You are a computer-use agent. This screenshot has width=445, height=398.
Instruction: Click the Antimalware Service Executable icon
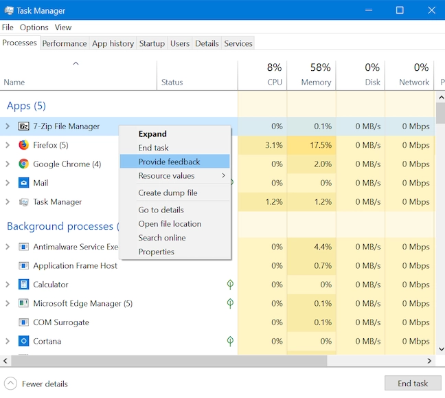coord(23,247)
